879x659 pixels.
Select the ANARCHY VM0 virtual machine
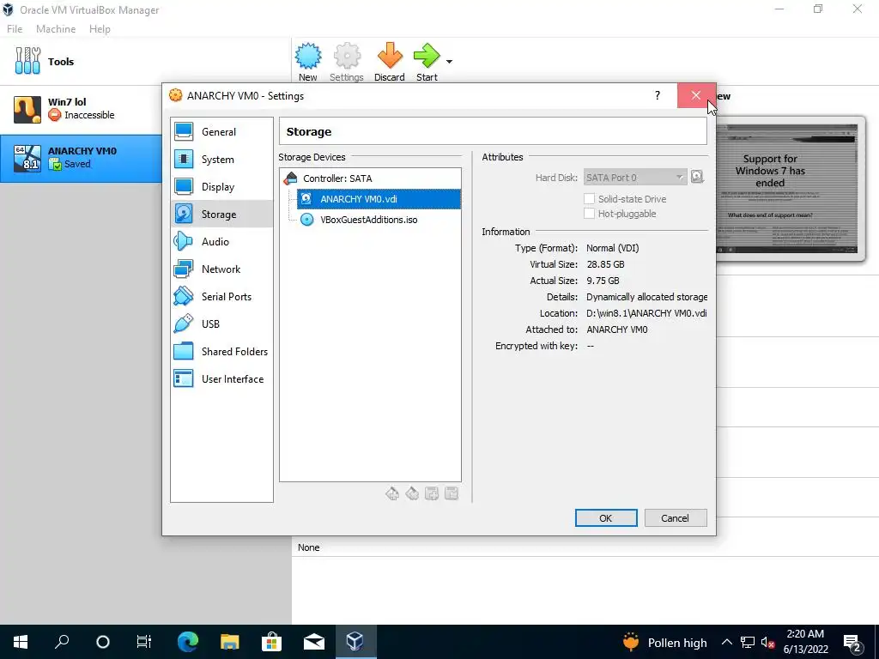point(81,158)
